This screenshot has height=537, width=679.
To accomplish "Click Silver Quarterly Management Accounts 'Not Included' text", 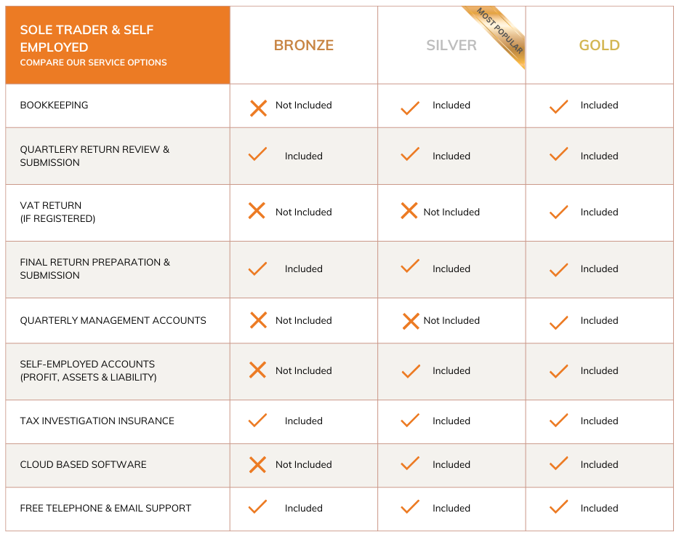I will pos(451,321).
